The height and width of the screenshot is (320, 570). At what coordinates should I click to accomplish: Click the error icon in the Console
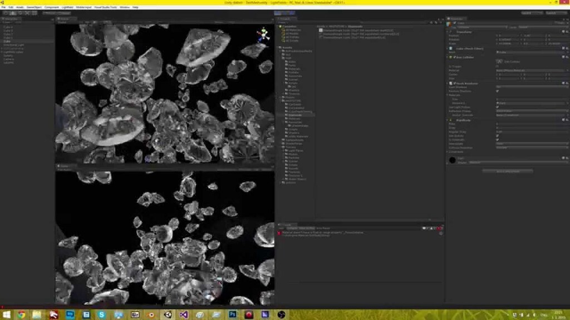(279, 233)
